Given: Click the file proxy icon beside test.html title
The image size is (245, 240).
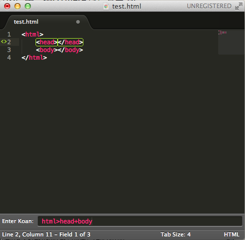Looking at the screenshot, I should point(106,7).
